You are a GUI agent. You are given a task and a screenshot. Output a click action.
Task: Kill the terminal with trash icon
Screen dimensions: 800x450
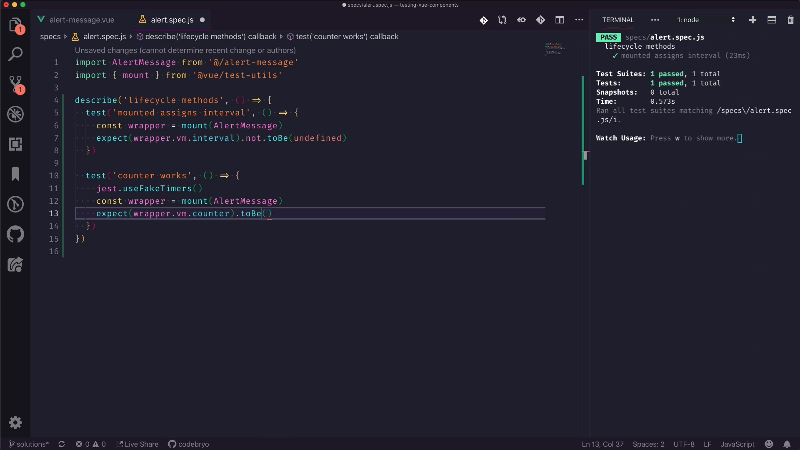tap(790, 20)
